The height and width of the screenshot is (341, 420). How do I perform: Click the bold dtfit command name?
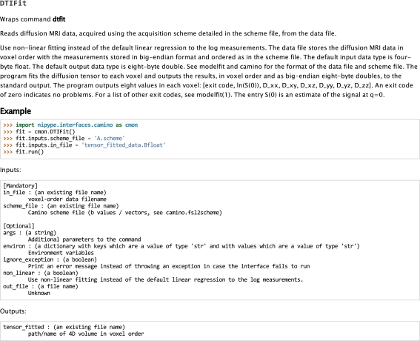coord(59,19)
